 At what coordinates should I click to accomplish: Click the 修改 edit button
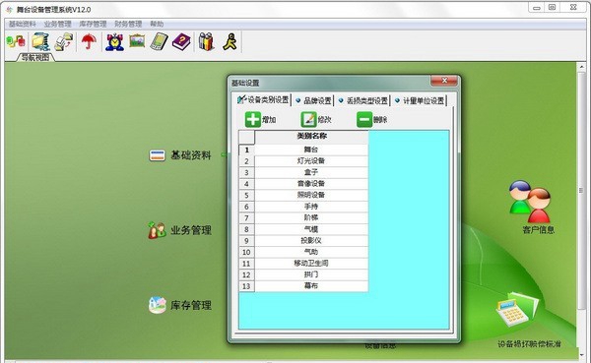(x=316, y=120)
